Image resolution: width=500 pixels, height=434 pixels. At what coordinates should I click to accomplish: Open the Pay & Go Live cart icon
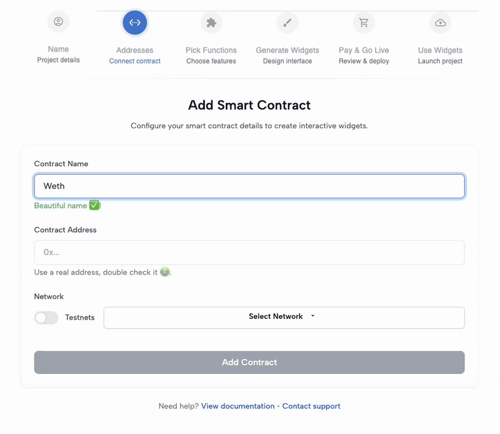[364, 23]
